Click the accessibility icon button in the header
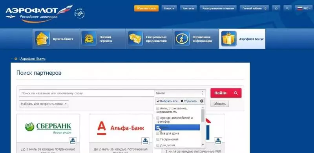 tap(276, 8)
